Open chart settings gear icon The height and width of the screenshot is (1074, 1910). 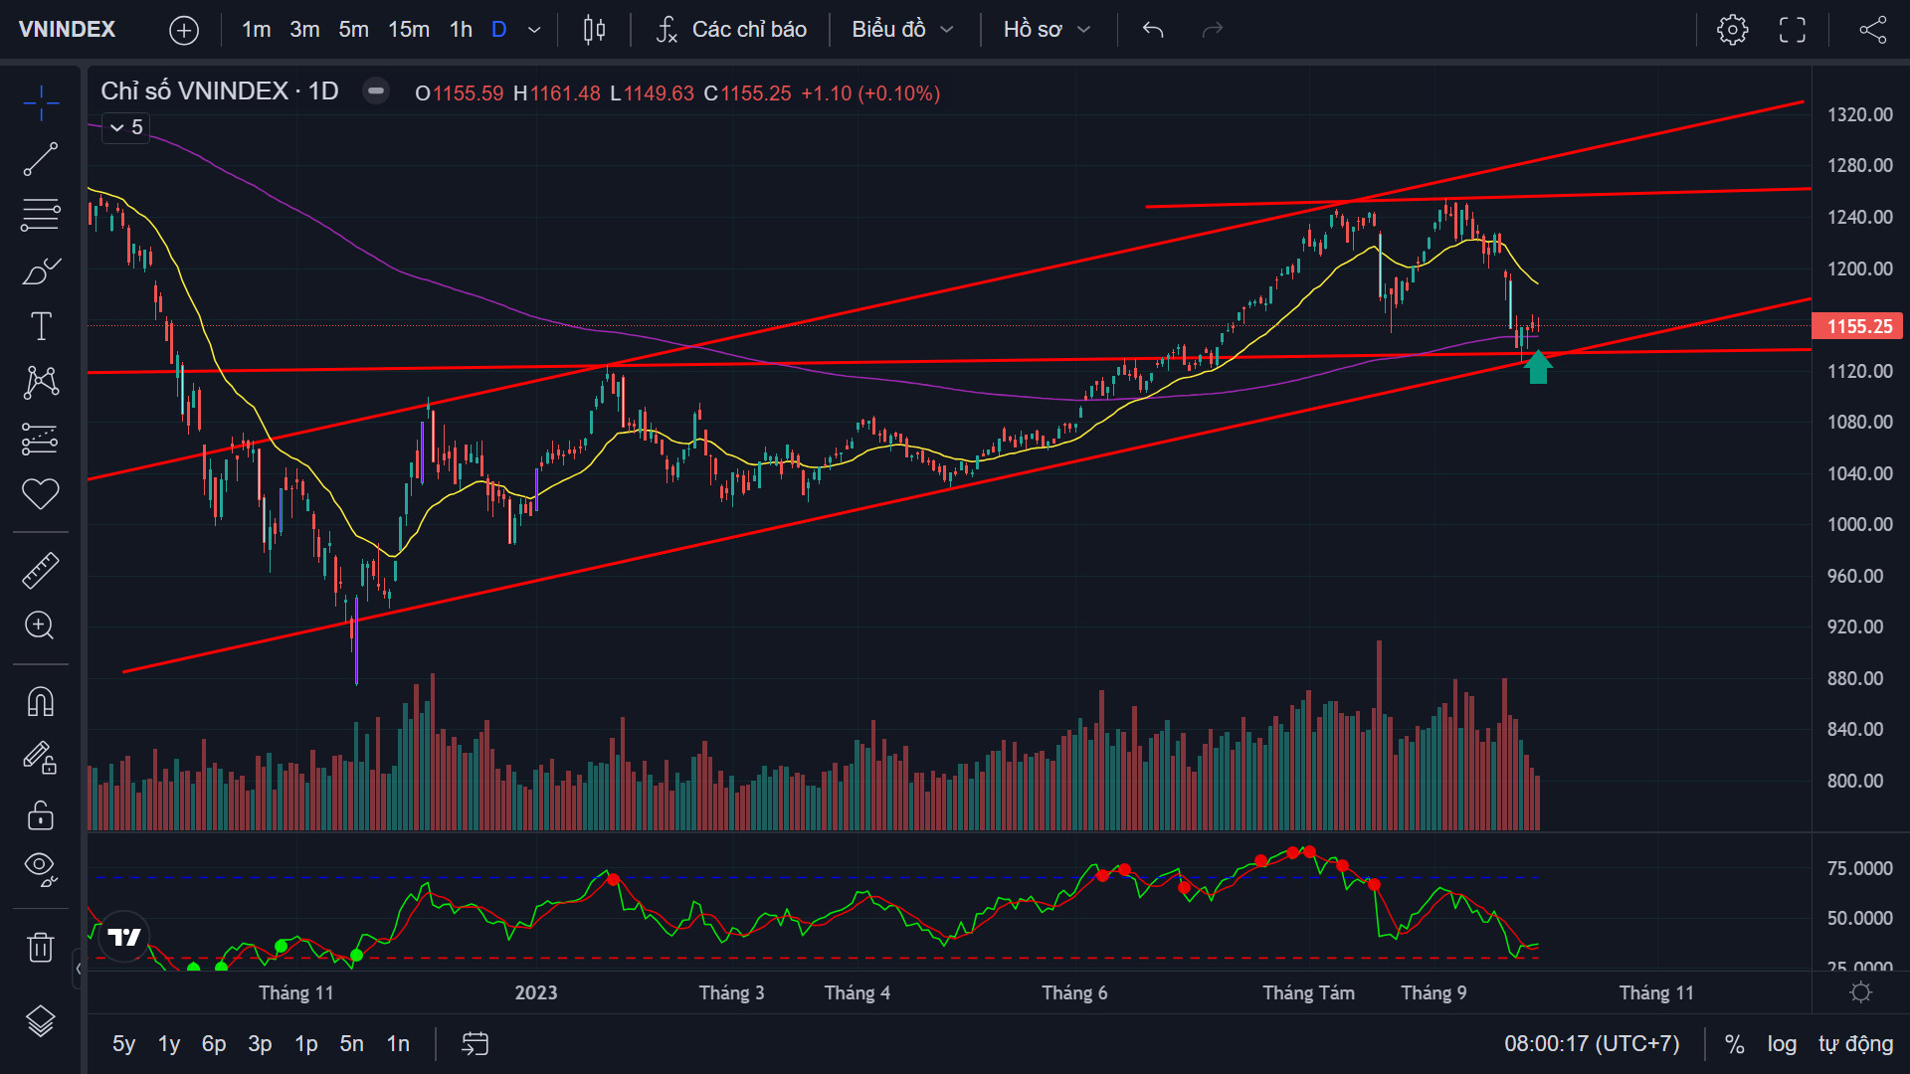(x=1732, y=30)
